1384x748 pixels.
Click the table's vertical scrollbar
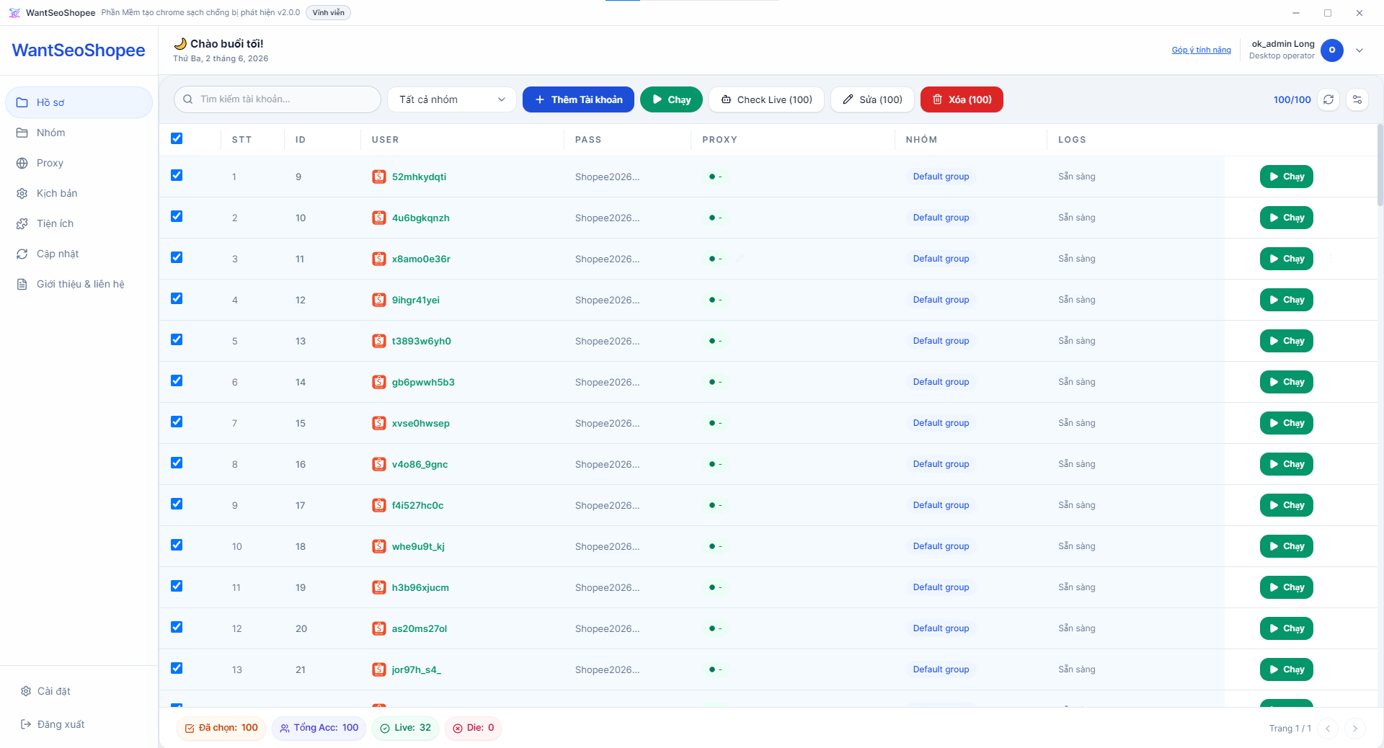[1380, 166]
